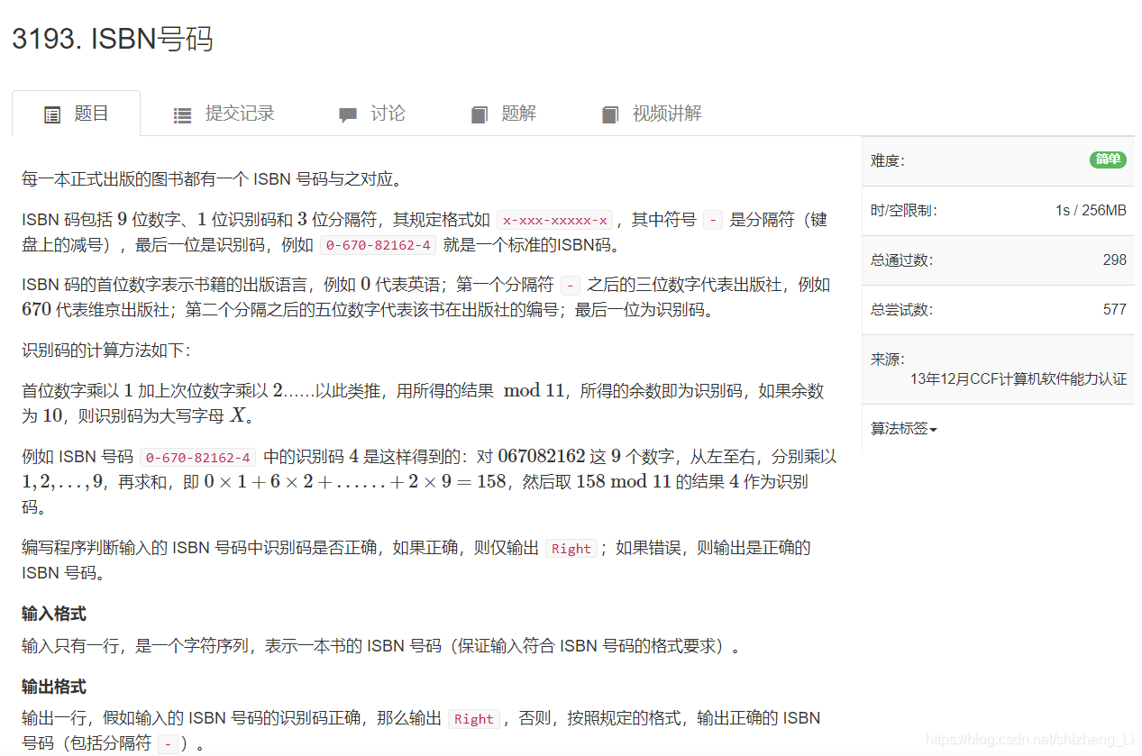Click the pass count value 298
Image resolution: width=1142 pixels, height=756 pixels.
pos(1114,260)
